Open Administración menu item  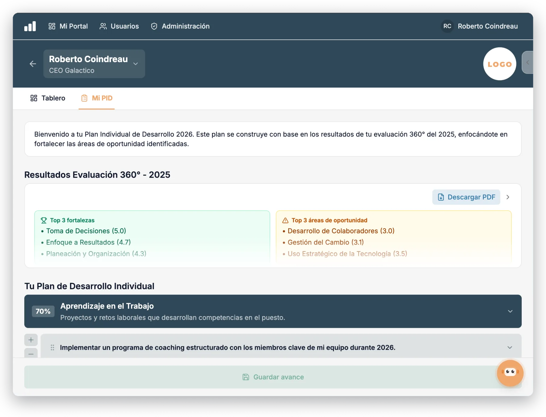point(180,26)
